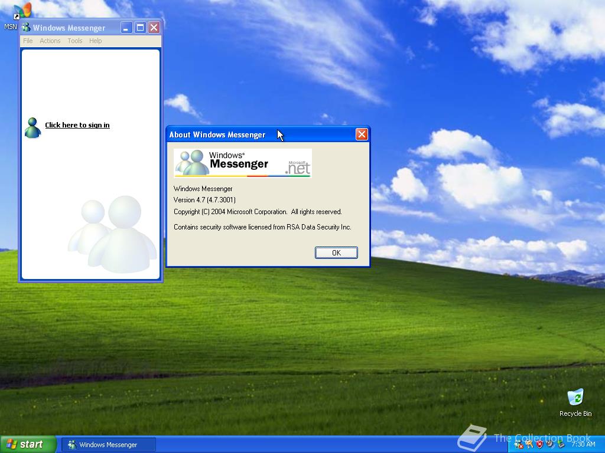Click the Windows Messenger tray icon

click(518, 445)
